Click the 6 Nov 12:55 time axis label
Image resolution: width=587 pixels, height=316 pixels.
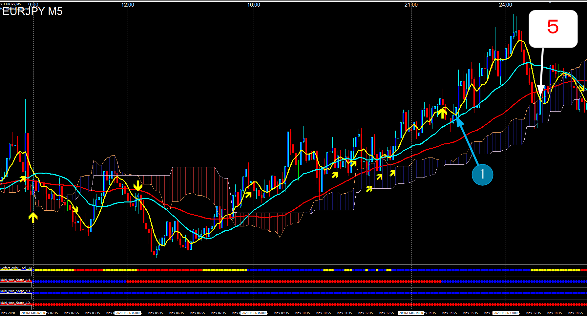pyautogui.click(x=385, y=313)
